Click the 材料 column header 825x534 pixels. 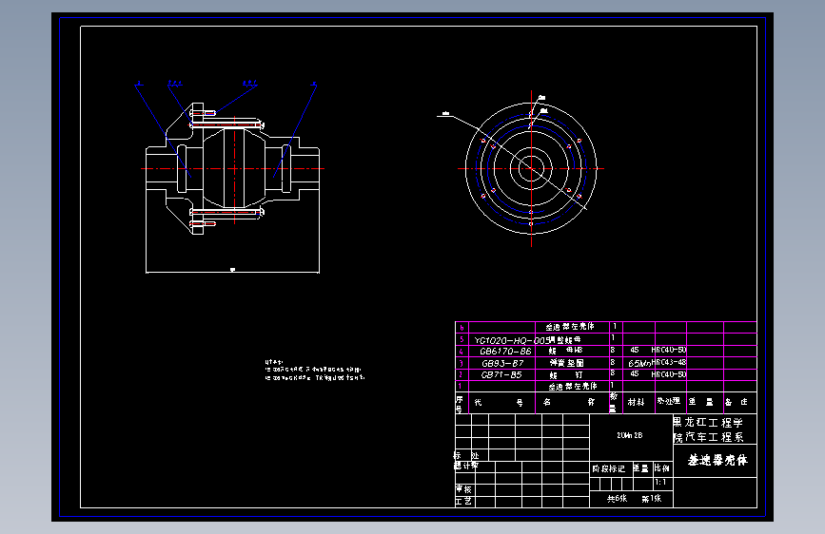(636, 402)
